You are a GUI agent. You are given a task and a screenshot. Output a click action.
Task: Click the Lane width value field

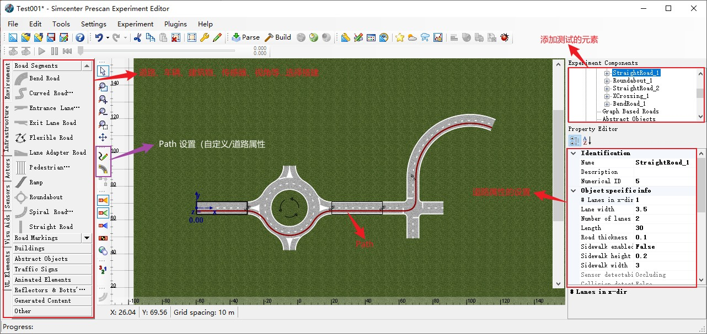tap(665, 209)
